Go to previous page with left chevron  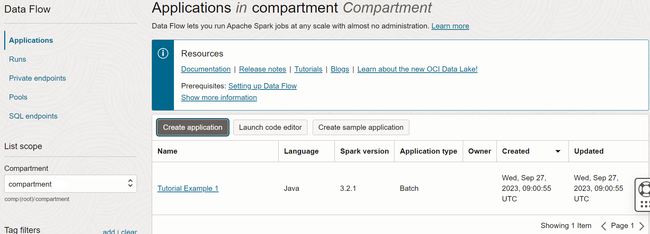click(x=604, y=226)
